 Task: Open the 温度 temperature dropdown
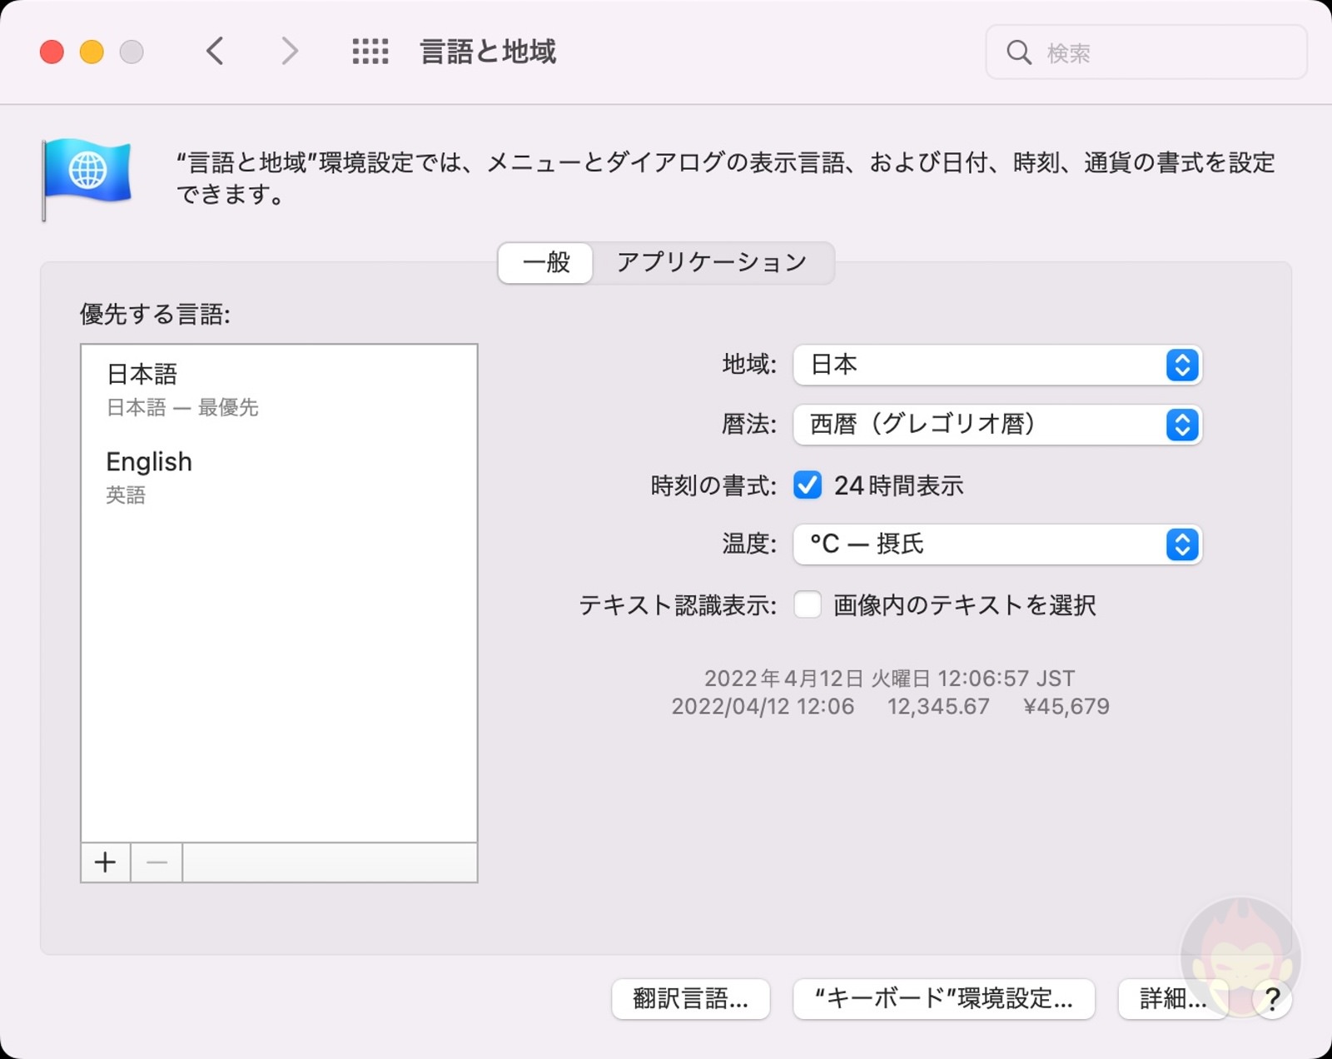coord(997,544)
